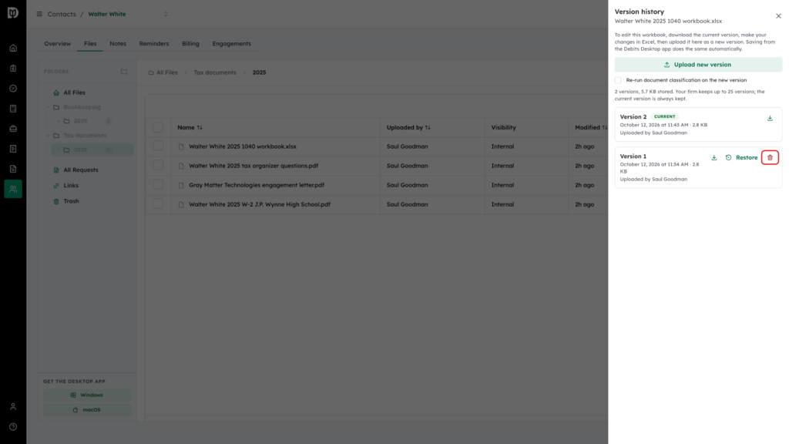Download the Windows desktop app
Image resolution: width=789 pixels, height=444 pixels.
[86, 395]
